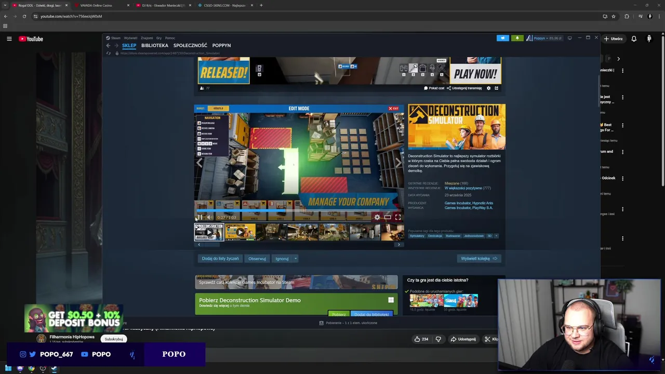Viewport: 665px width, 374px height.
Task: Open the Znajomi menu in Steam
Action: click(x=147, y=38)
